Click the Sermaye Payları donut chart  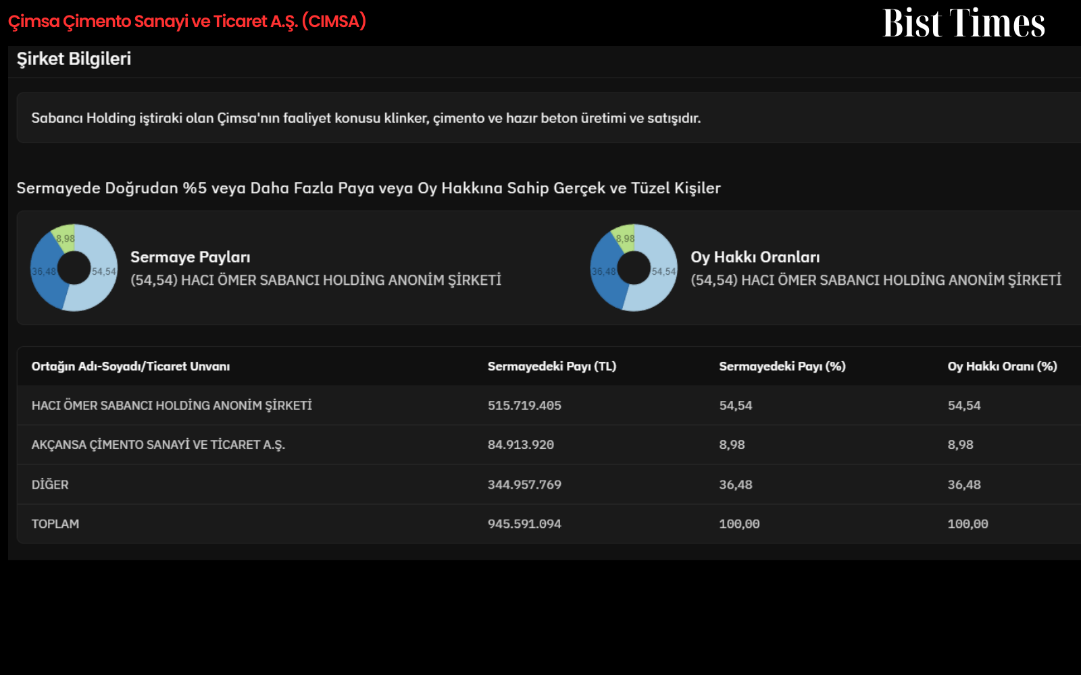click(74, 268)
